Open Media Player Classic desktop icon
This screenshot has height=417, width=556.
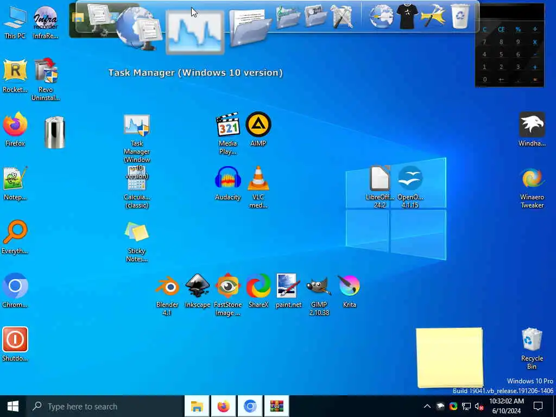[x=228, y=134]
